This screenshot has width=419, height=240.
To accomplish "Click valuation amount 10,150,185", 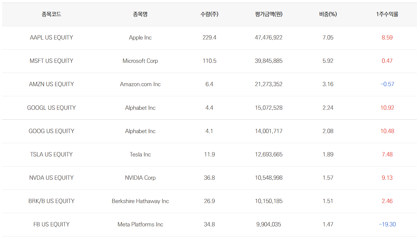I will [269, 201].
